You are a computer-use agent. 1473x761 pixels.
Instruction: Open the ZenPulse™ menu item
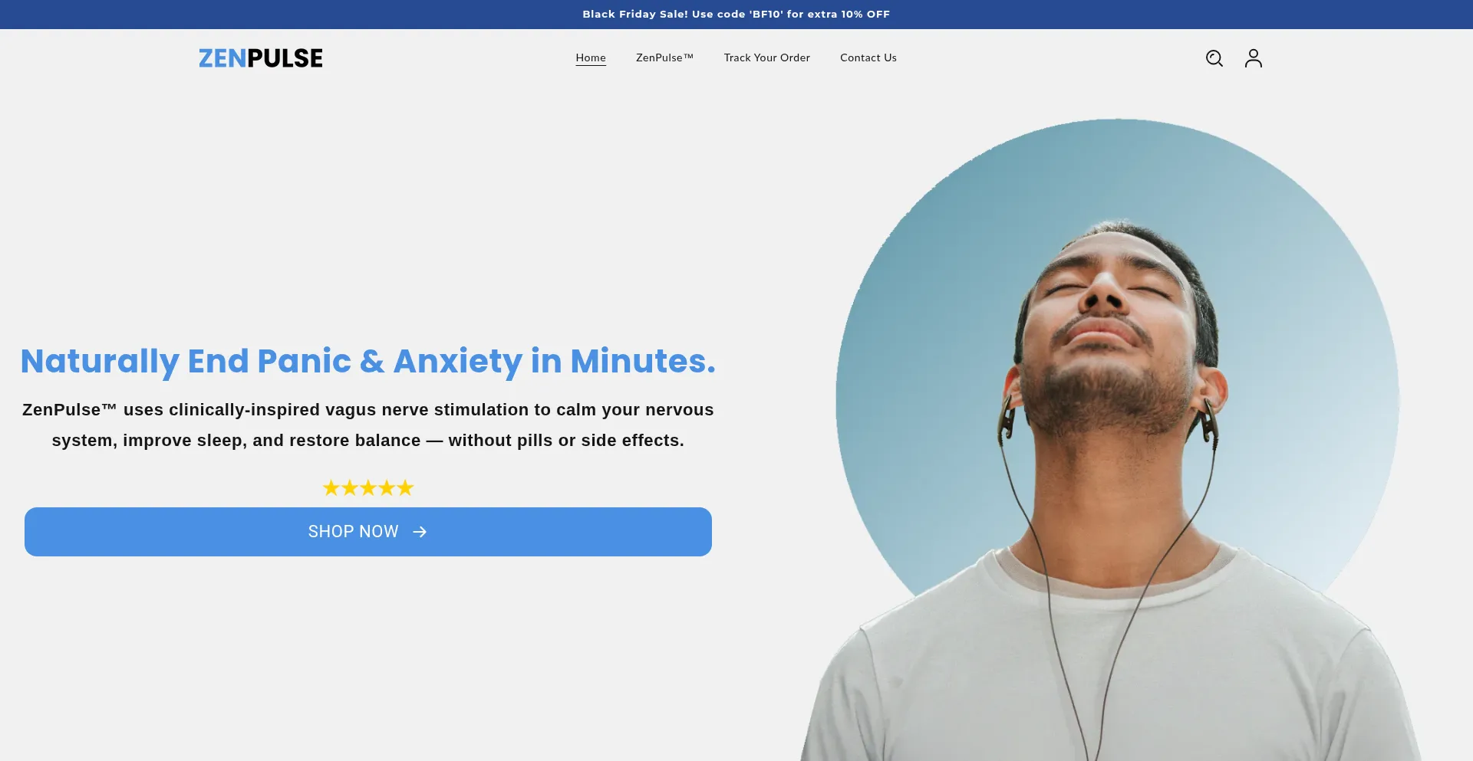click(664, 57)
